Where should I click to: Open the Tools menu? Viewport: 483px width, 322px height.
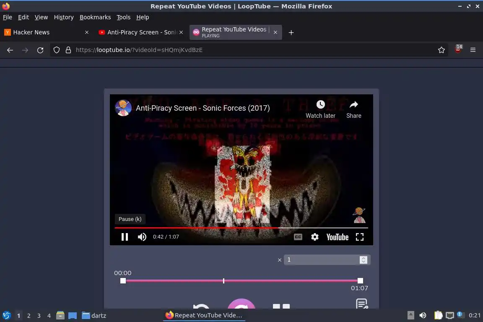pyautogui.click(x=124, y=17)
